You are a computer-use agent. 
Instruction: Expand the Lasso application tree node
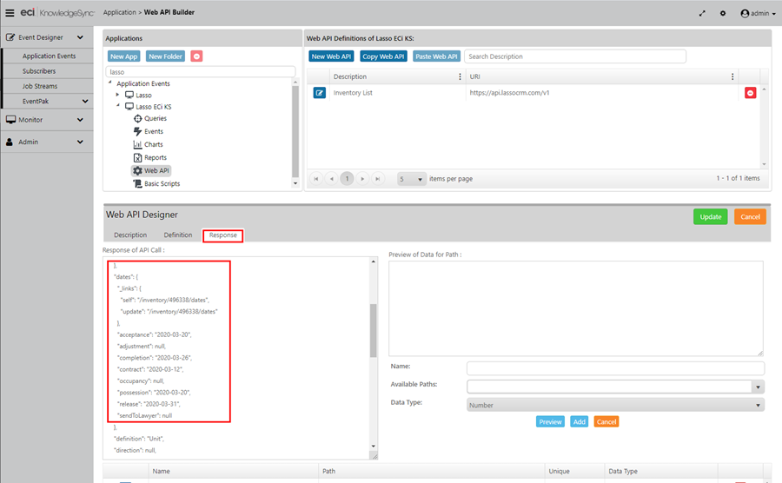point(117,94)
